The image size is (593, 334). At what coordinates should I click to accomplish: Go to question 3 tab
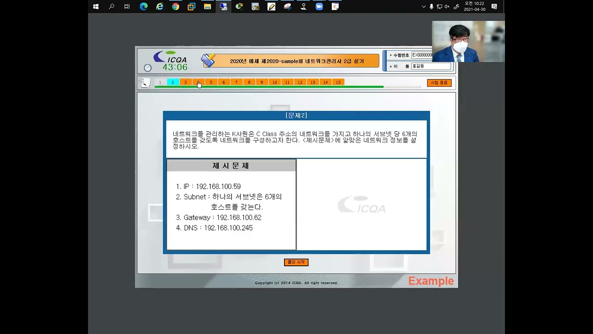coord(185,83)
